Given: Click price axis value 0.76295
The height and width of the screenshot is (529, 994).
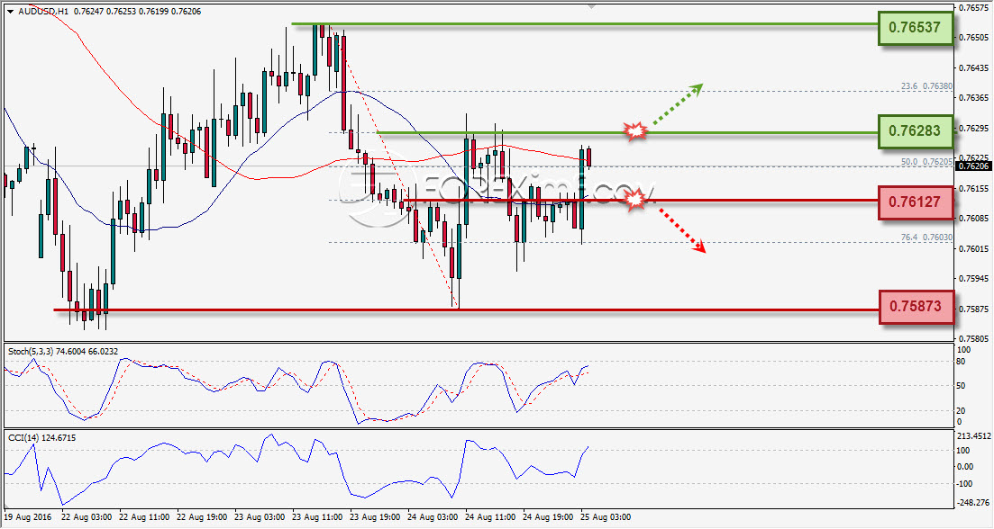Looking at the screenshot, I should coord(974,129).
